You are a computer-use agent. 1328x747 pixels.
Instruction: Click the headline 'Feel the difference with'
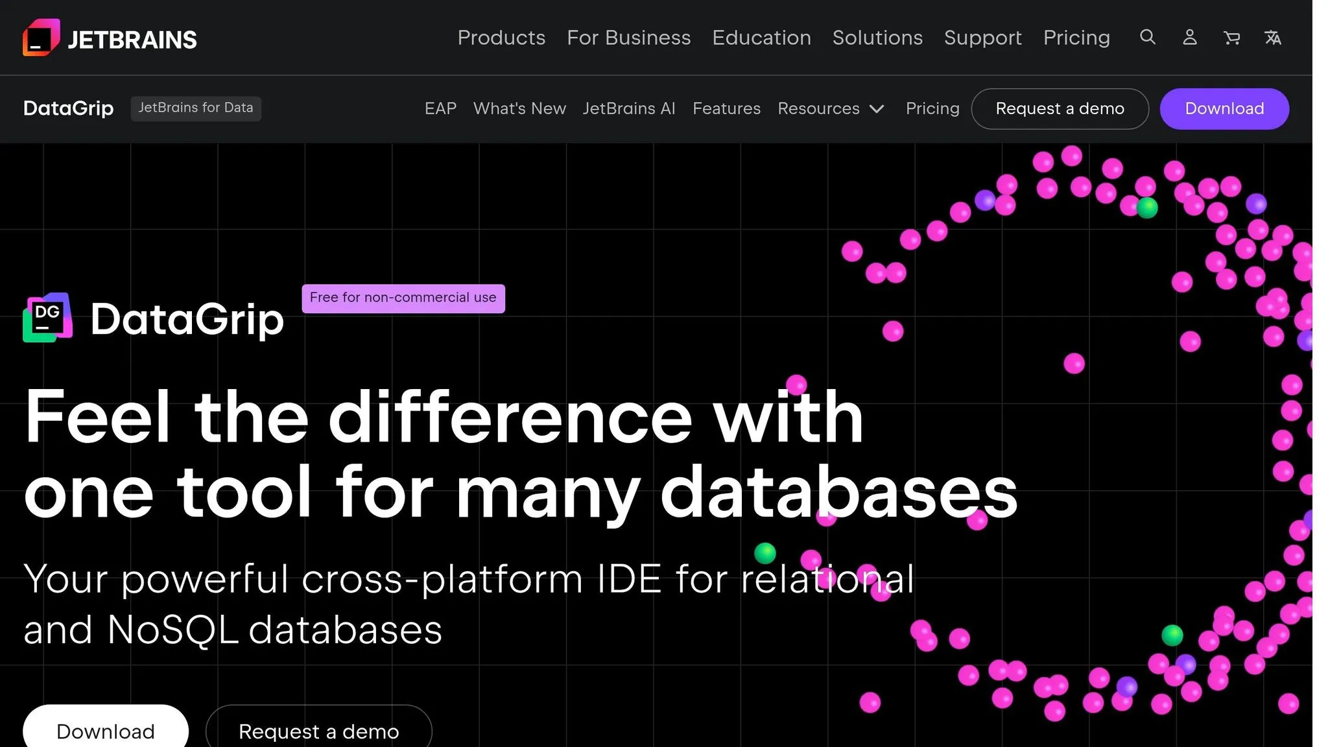(x=444, y=416)
